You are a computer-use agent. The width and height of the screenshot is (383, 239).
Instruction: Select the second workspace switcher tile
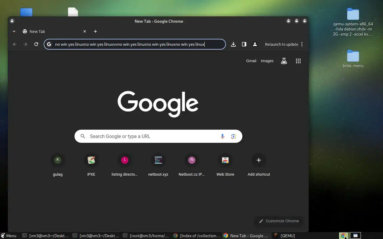click(x=355, y=236)
